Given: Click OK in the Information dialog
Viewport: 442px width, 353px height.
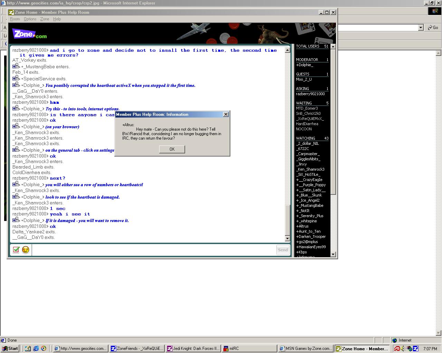Looking at the screenshot, I should 172,149.
